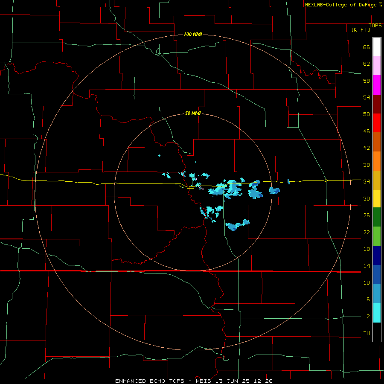Click the legend value 30
The image size is (384, 384).
(x=367, y=198)
